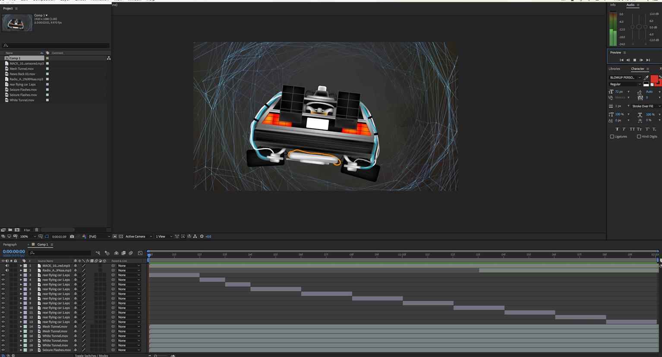Open parent dropdown for layer 16 White Tunnel
The height and width of the screenshot is (357, 662).
129,336
